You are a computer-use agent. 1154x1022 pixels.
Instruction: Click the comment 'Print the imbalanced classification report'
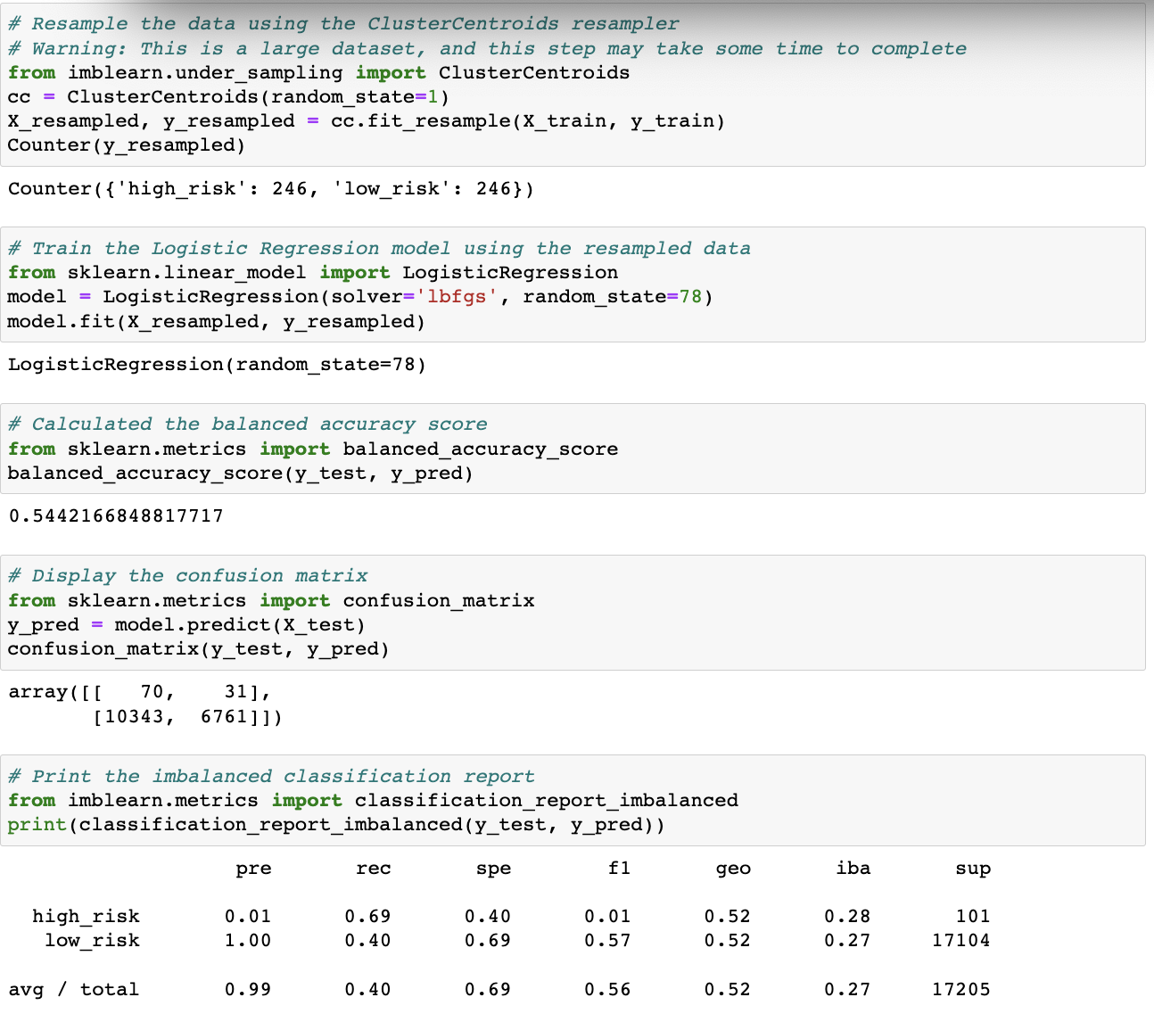point(271,777)
